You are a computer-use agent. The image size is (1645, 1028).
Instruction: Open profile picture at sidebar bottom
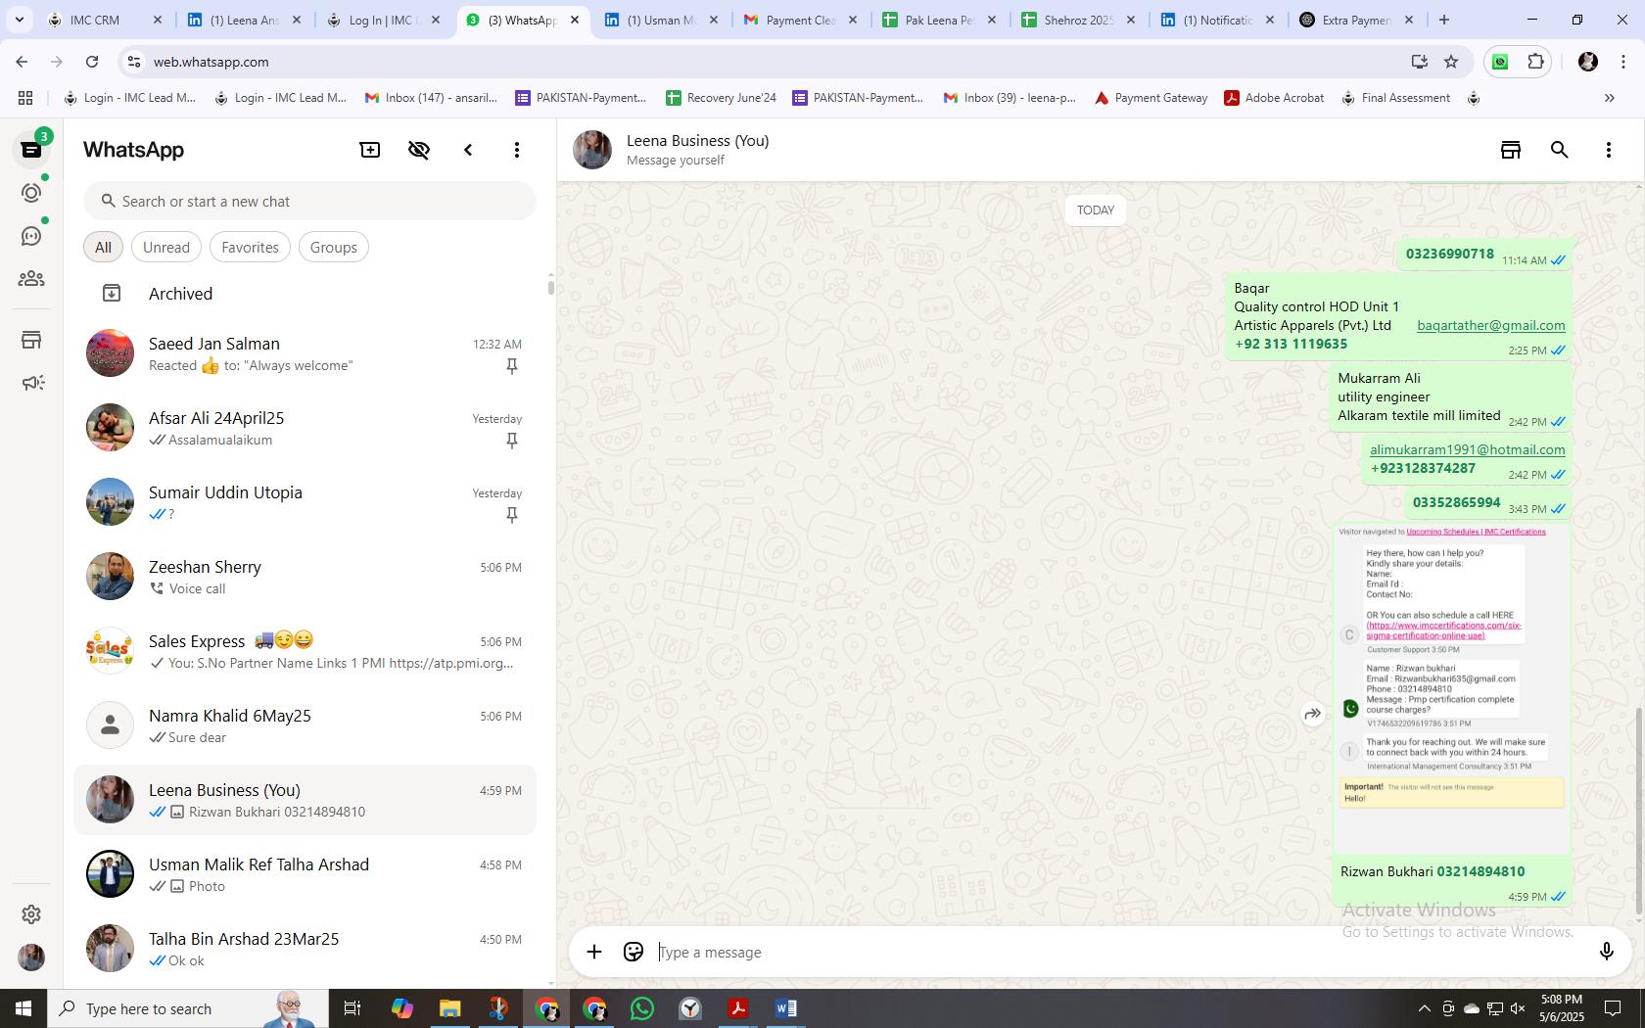[31, 957]
